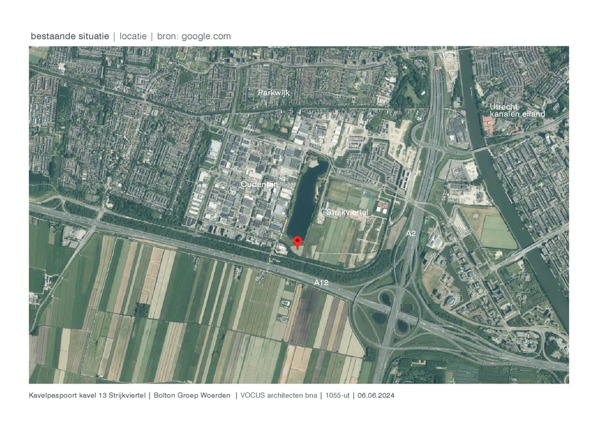This screenshot has height=423, width=598.
Task: Click the 'bestaande situatie' heading text
Action: pyautogui.click(x=70, y=36)
